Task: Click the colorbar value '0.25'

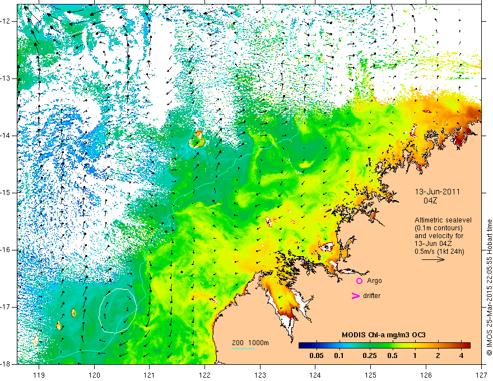Action: coord(369,356)
